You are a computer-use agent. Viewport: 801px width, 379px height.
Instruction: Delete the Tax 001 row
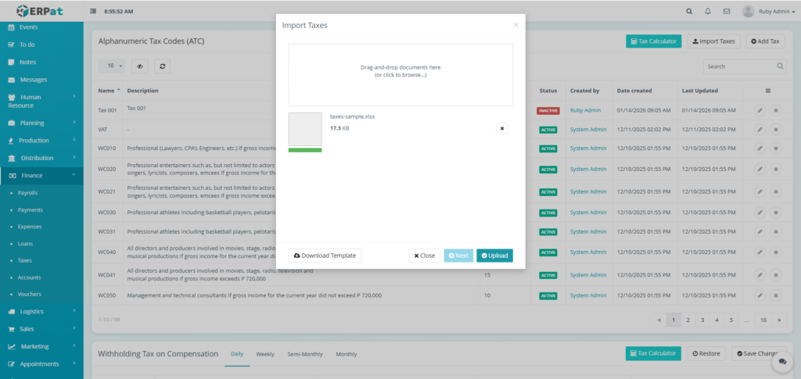tap(775, 110)
